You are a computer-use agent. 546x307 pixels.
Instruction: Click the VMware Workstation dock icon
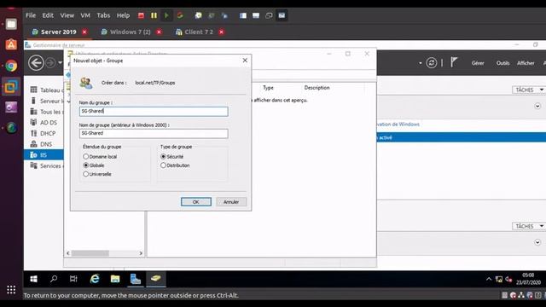[x=11, y=87]
